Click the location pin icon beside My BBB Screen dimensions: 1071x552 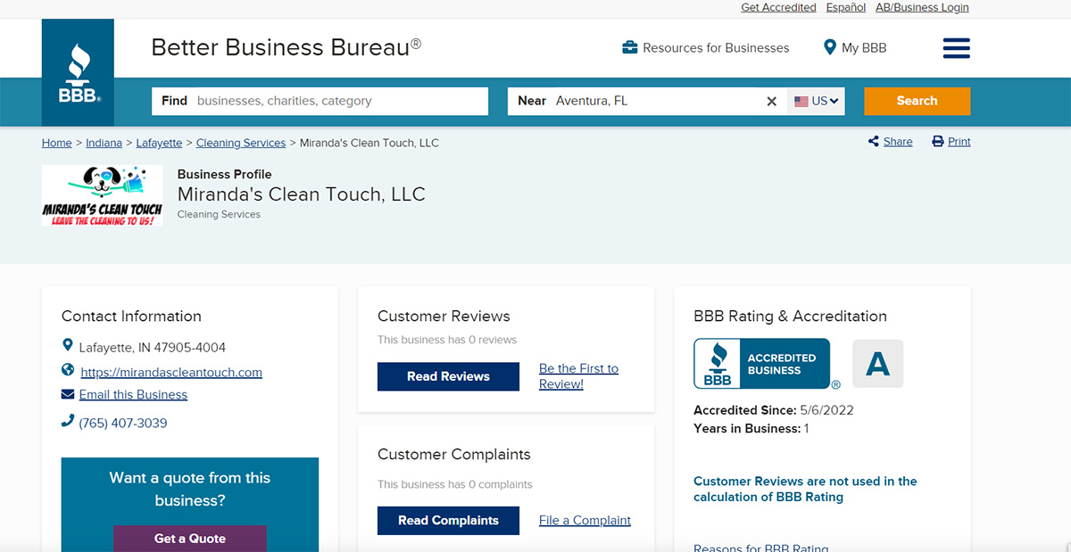pos(830,47)
